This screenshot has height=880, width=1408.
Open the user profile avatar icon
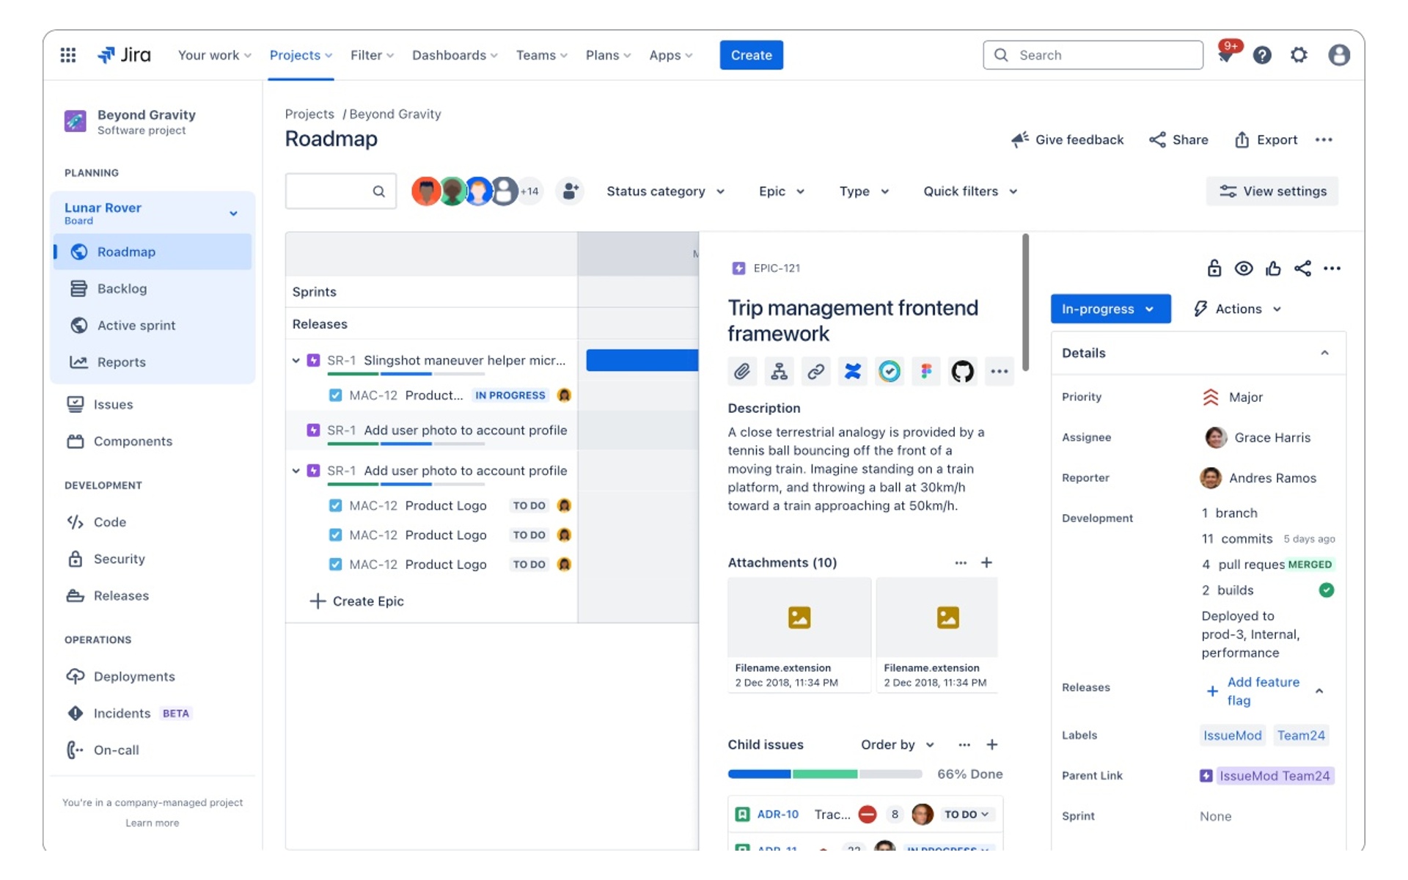[x=1338, y=55]
